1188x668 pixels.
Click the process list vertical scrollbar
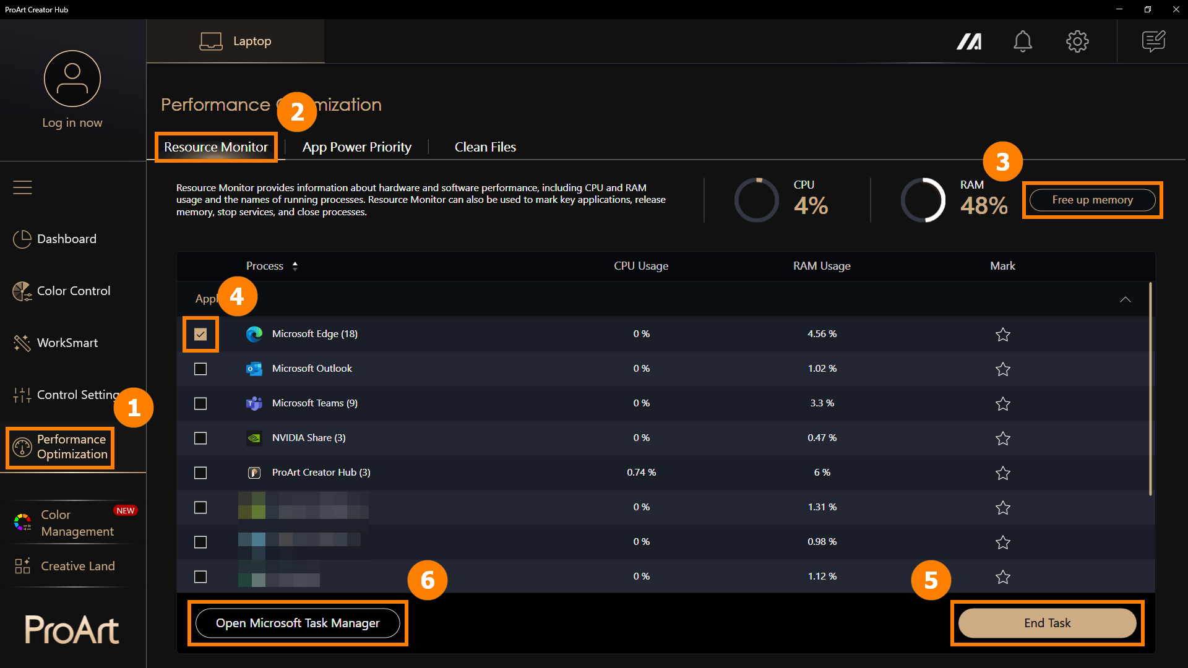[x=1151, y=388]
